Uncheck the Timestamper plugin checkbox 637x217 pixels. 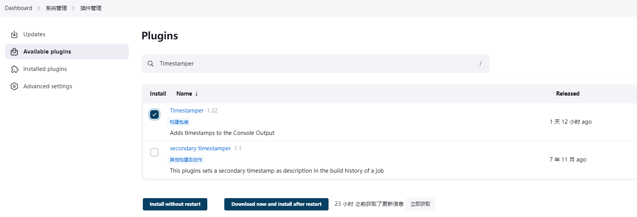click(x=154, y=114)
